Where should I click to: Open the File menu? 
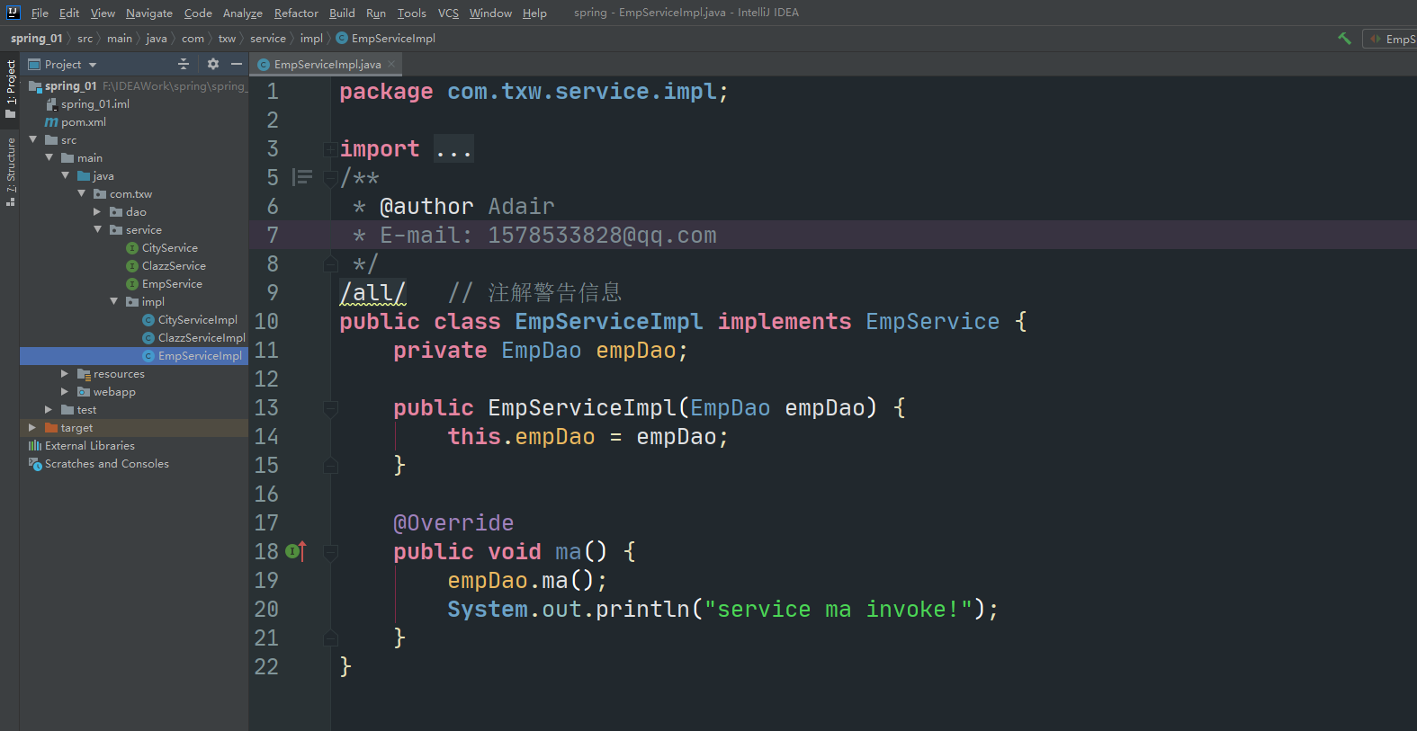click(x=40, y=13)
